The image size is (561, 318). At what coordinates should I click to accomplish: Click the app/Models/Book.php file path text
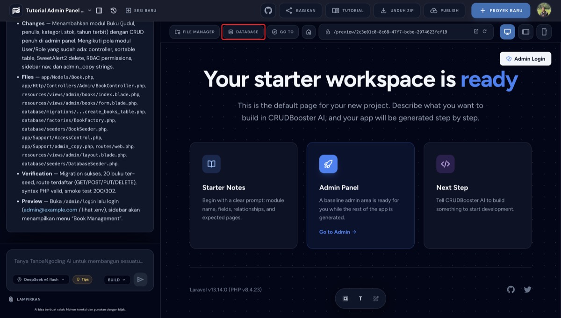point(68,77)
